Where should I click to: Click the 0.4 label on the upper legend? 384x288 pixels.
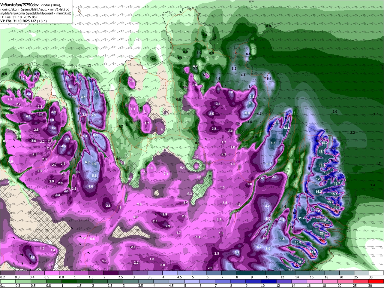32,277
